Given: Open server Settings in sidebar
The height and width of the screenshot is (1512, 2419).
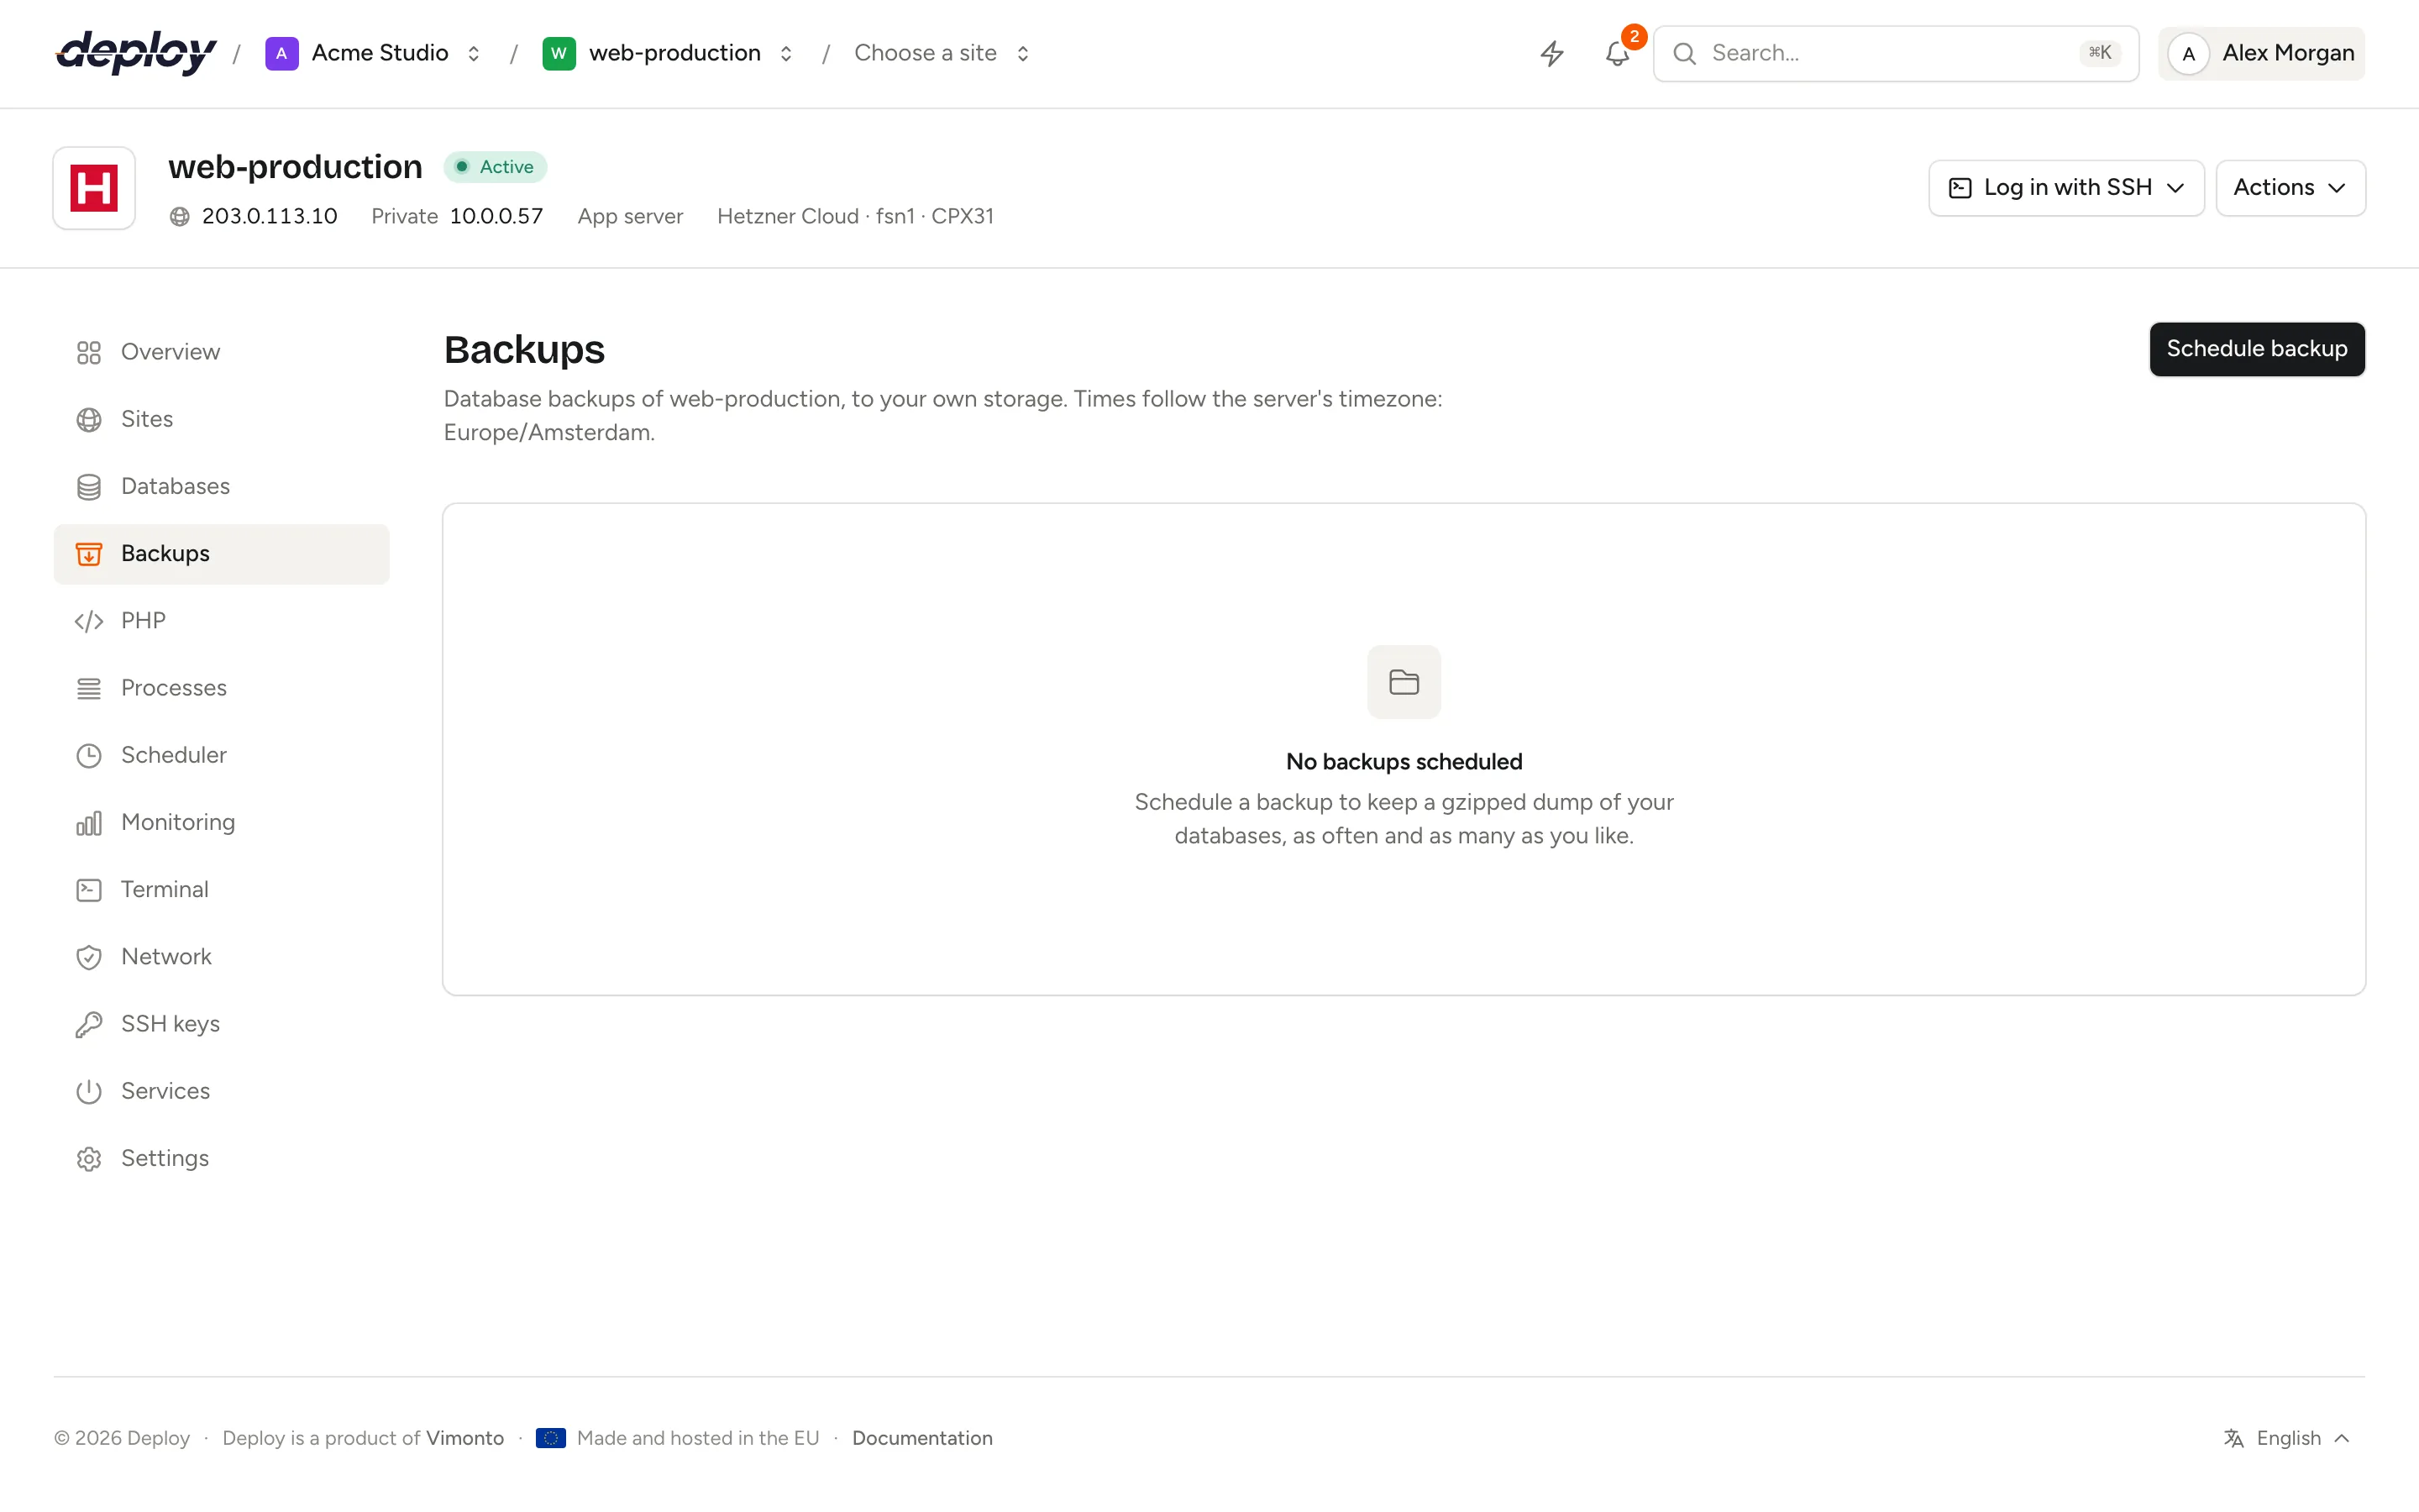Looking at the screenshot, I should tap(222, 1158).
